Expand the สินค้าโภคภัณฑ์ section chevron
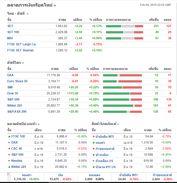177x183 pixels. click(x=118, y=124)
